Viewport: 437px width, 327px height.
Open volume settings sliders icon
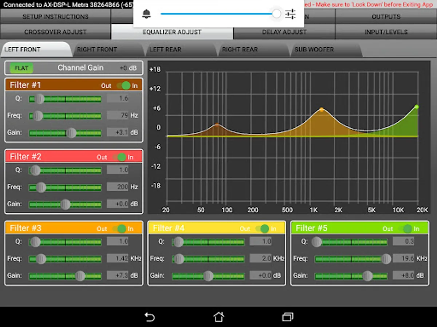(x=290, y=14)
